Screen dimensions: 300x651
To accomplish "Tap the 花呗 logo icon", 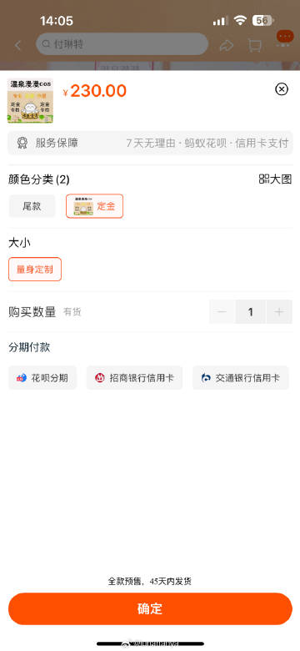I will coord(22,378).
